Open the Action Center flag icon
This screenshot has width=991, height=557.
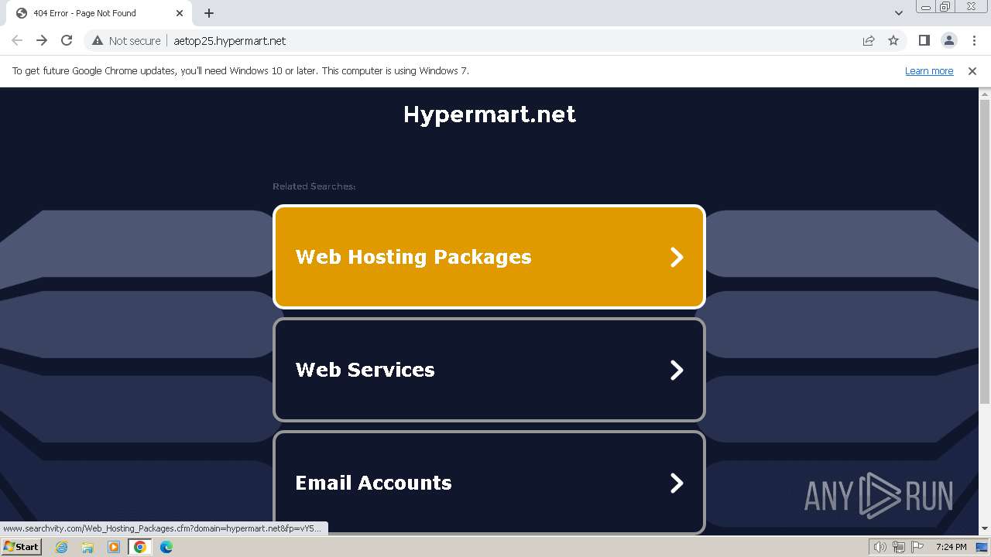(x=917, y=547)
